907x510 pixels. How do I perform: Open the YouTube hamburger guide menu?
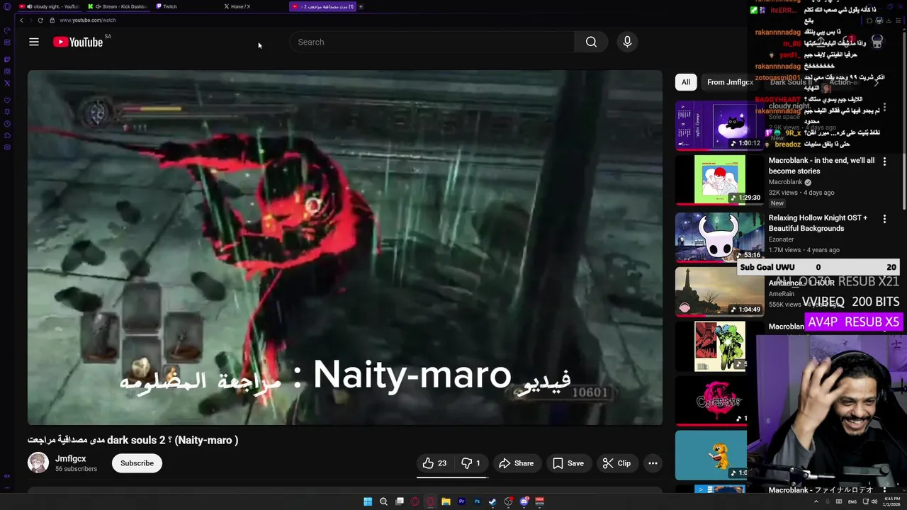[x=33, y=42]
